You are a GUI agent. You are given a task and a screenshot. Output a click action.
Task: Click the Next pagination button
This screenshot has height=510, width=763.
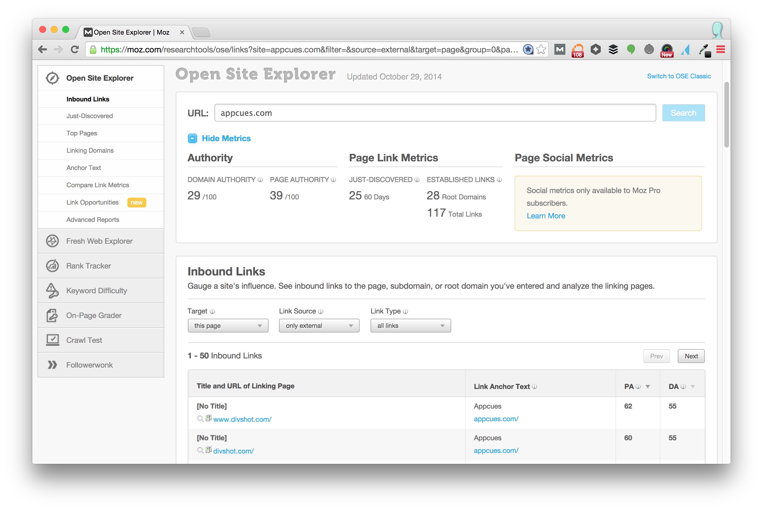[691, 356]
